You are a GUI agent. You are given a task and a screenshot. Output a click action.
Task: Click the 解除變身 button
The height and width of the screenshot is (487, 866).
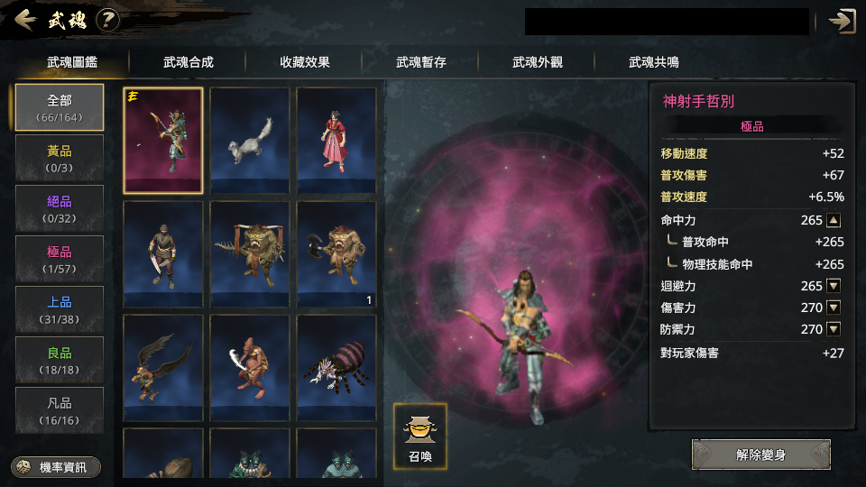click(761, 455)
